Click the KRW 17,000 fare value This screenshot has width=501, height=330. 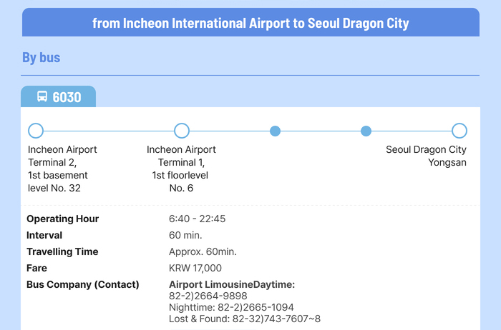195,268
